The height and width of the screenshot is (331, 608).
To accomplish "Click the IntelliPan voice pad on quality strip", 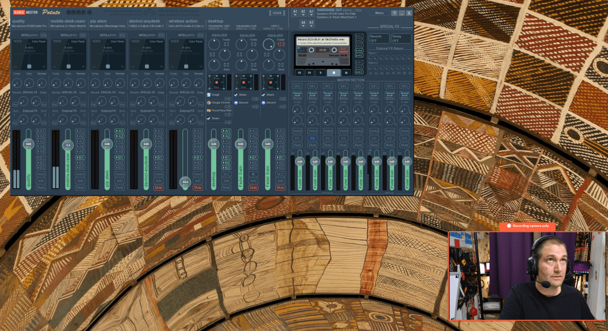I will tap(29, 54).
